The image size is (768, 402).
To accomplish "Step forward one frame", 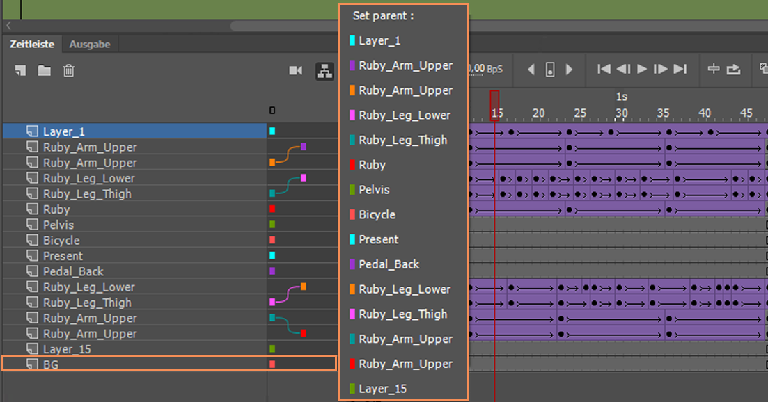I will 661,69.
